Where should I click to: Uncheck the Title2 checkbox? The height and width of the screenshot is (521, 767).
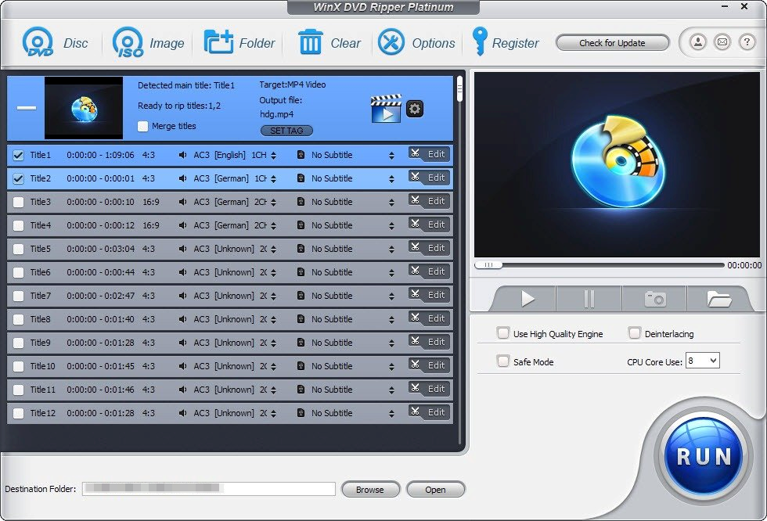19,178
